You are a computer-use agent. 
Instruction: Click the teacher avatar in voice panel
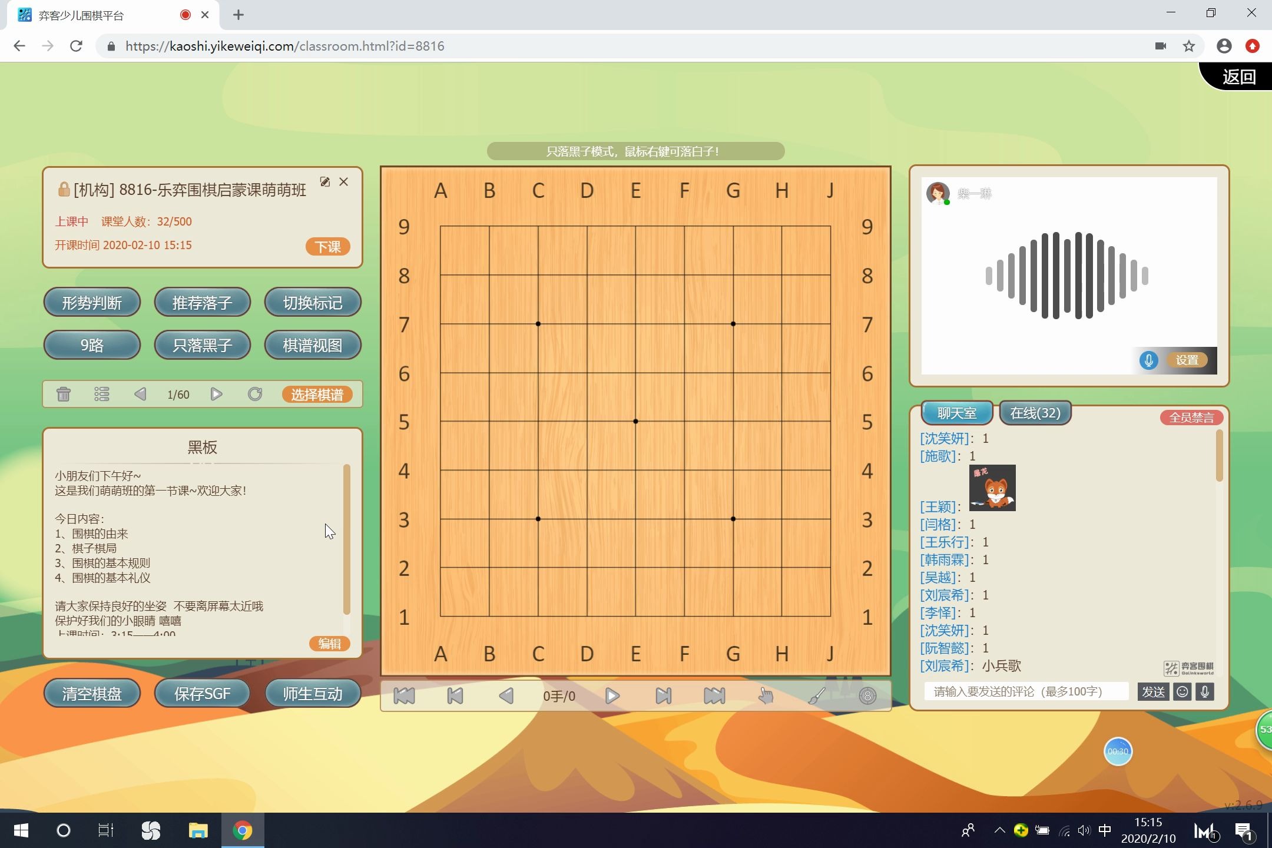938,193
